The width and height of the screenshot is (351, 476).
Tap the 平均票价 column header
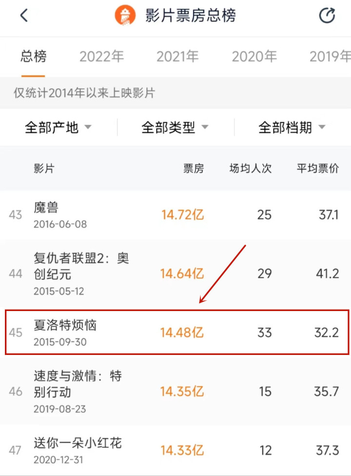click(x=317, y=168)
